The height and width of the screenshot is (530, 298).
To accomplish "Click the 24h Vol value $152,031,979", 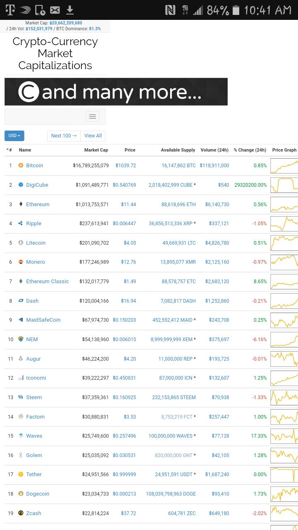I will (39, 29).
